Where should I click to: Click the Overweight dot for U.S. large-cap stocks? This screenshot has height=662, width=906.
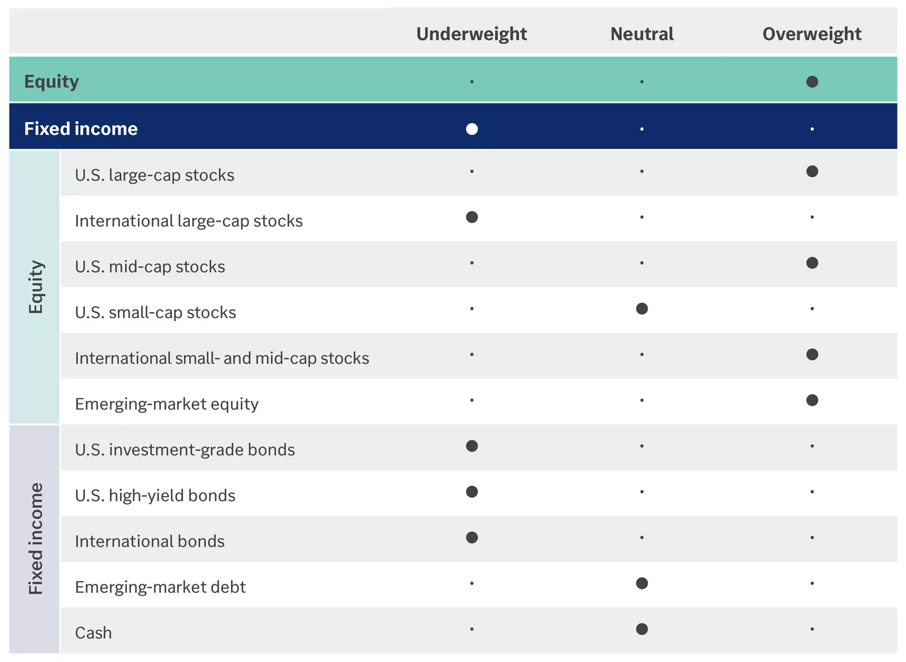(x=812, y=171)
